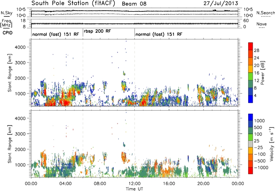Click the 'Nave' legend label
275x191 pixels.
[262, 24]
